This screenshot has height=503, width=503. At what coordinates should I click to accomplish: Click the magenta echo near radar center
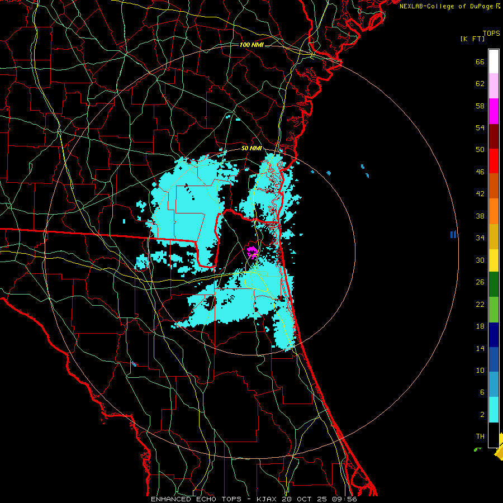tap(253, 252)
